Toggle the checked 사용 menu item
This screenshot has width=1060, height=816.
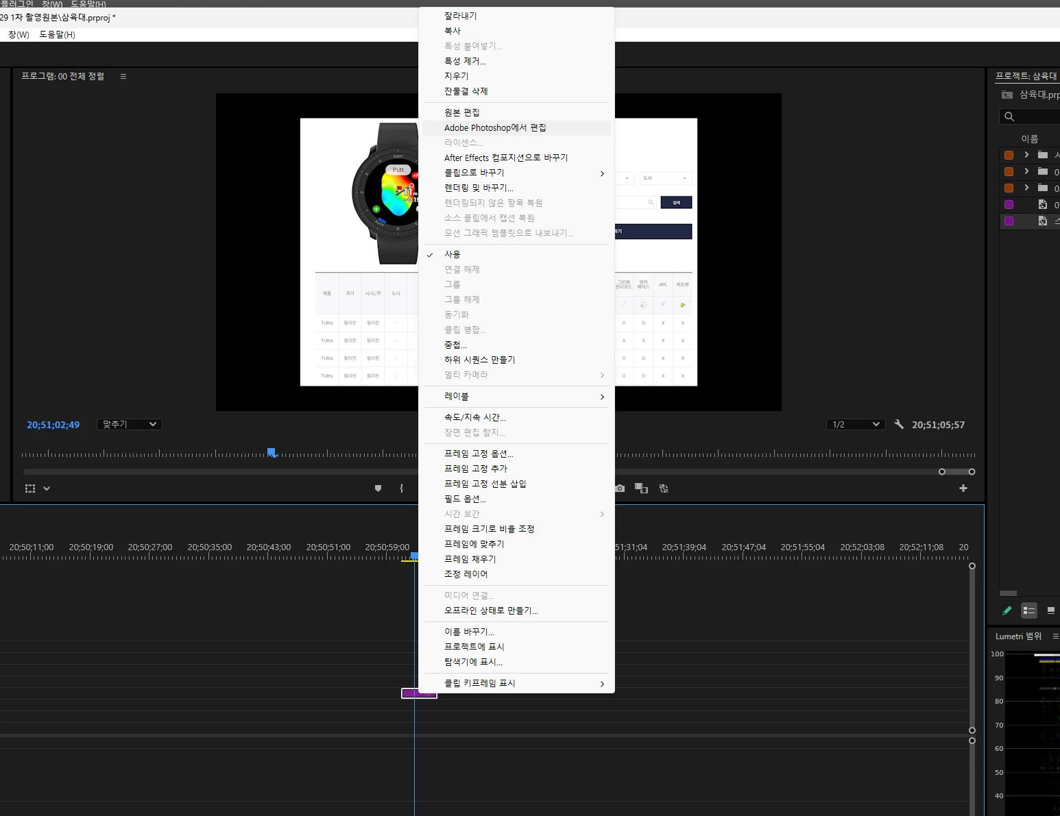coord(516,254)
